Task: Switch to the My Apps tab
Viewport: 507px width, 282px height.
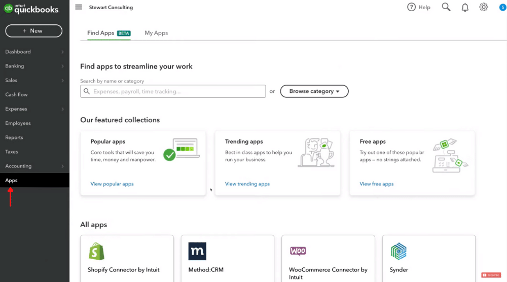Action: click(156, 33)
